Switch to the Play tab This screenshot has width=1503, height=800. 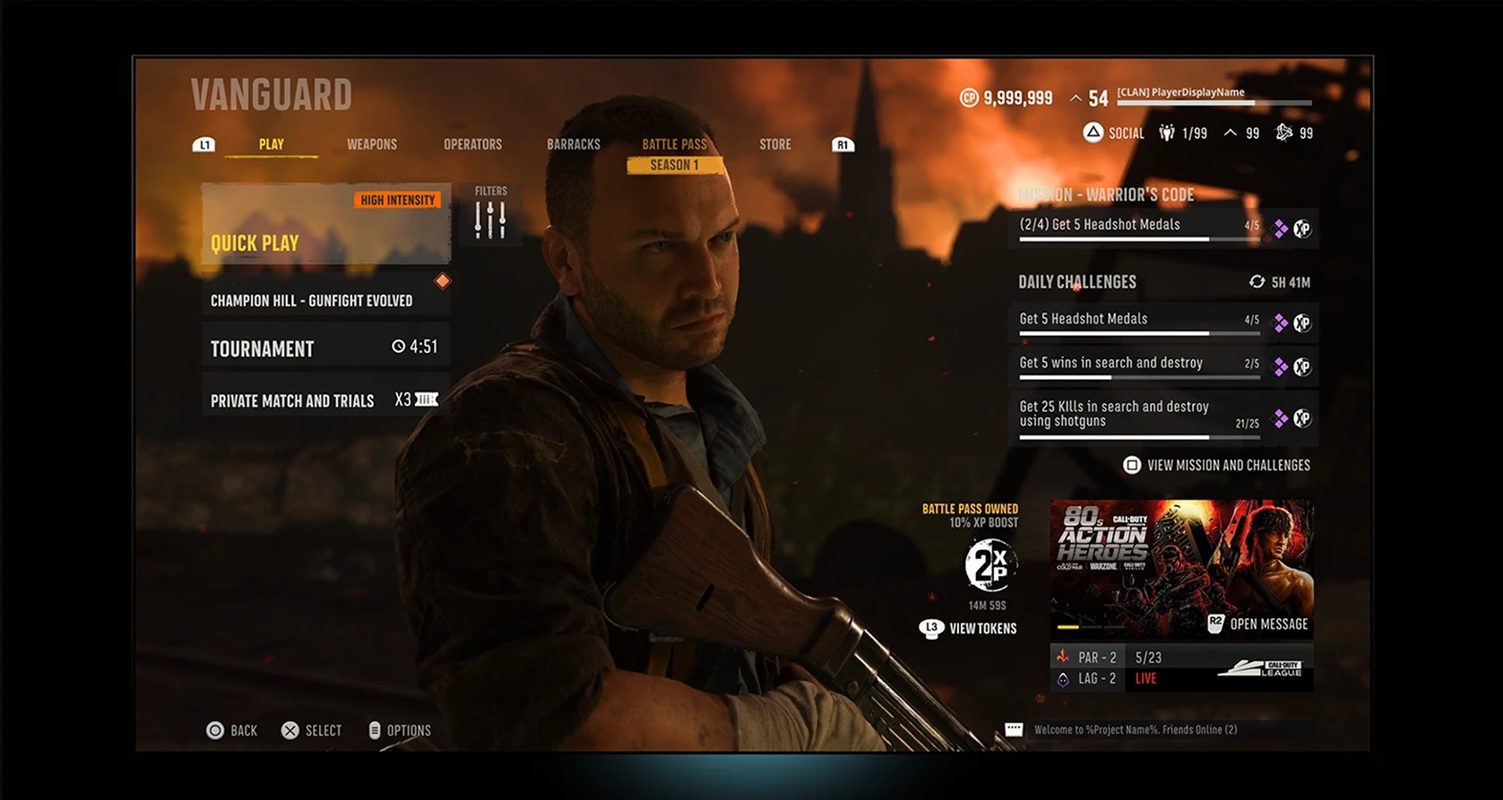[272, 144]
